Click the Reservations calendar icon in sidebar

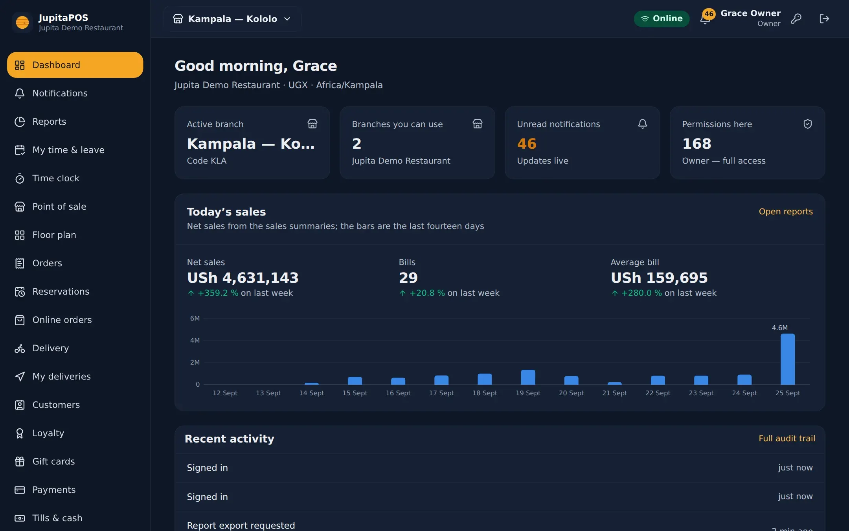(x=20, y=291)
